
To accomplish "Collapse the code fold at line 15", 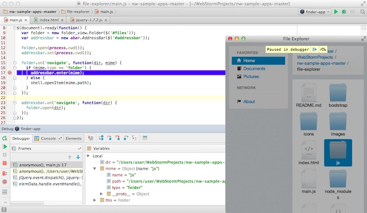I will tap(14, 62).
